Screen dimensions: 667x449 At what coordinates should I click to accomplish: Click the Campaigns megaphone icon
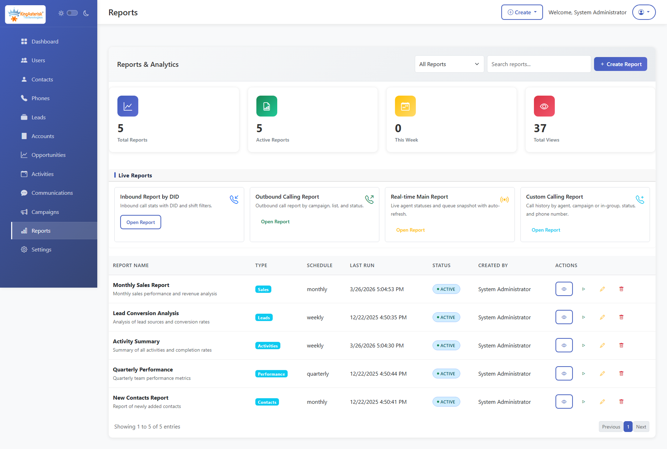(x=24, y=212)
